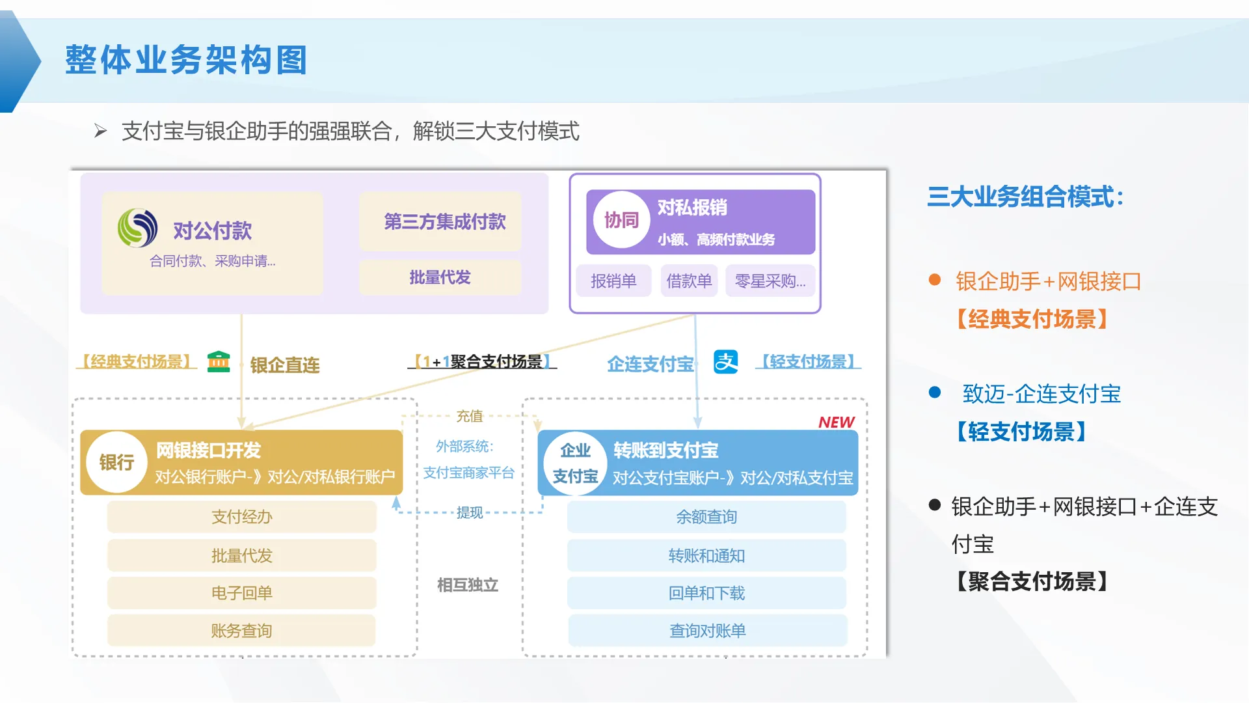Click the 合同付款、采购申请... caption
Viewport: 1249px width, 703px height.
pyautogui.click(x=213, y=261)
